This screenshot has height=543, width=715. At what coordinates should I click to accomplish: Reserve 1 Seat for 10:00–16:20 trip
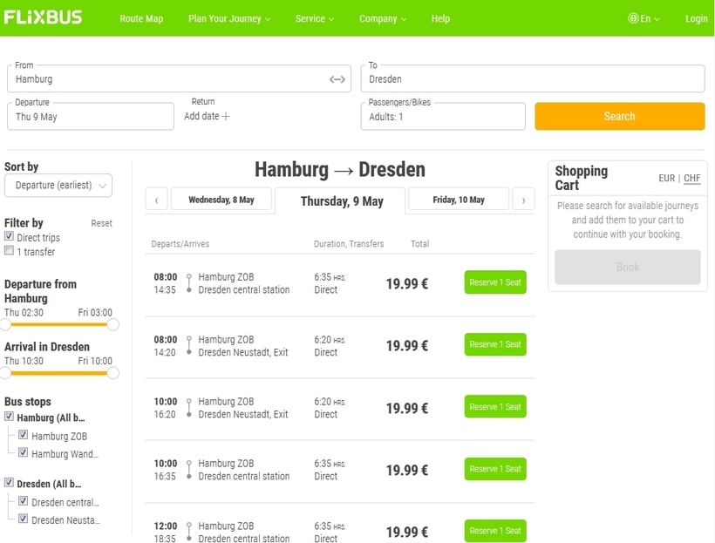495,407
